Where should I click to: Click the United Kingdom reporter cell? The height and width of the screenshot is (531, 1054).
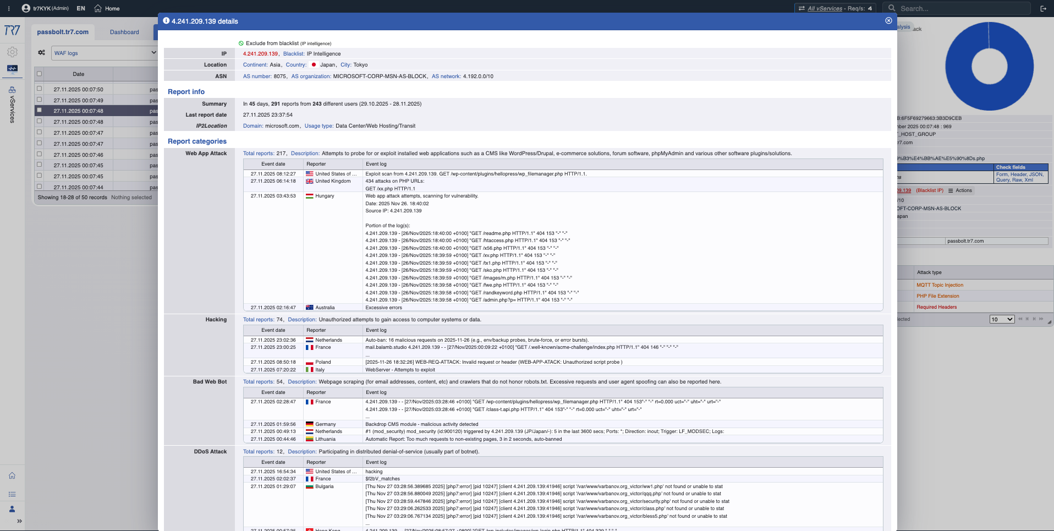coord(332,181)
